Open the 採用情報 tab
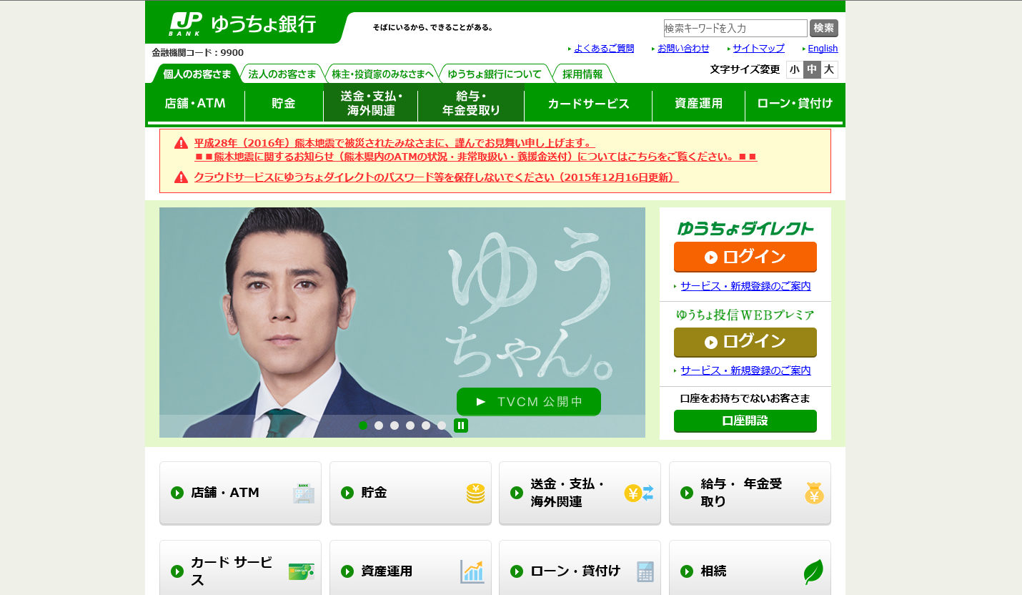Image resolution: width=1022 pixels, height=595 pixels. click(x=582, y=74)
